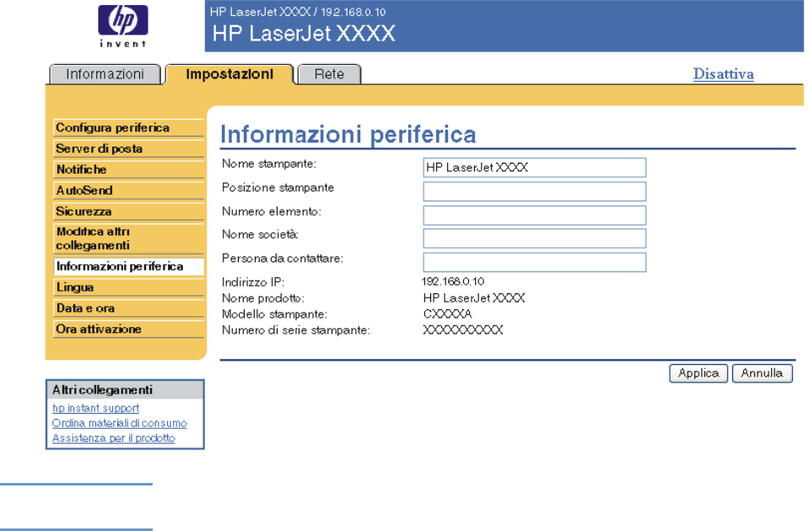Image resolution: width=809 pixels, height=531 pixels.
Task: Click the Altri collegamenti panel header
Action: [125, 390]
